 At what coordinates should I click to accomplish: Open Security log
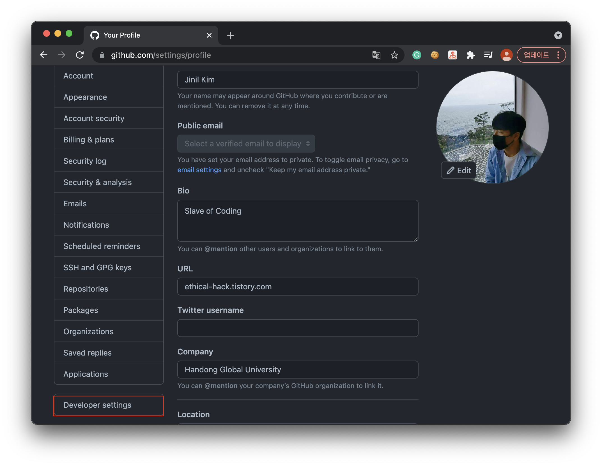click(109, 161)
